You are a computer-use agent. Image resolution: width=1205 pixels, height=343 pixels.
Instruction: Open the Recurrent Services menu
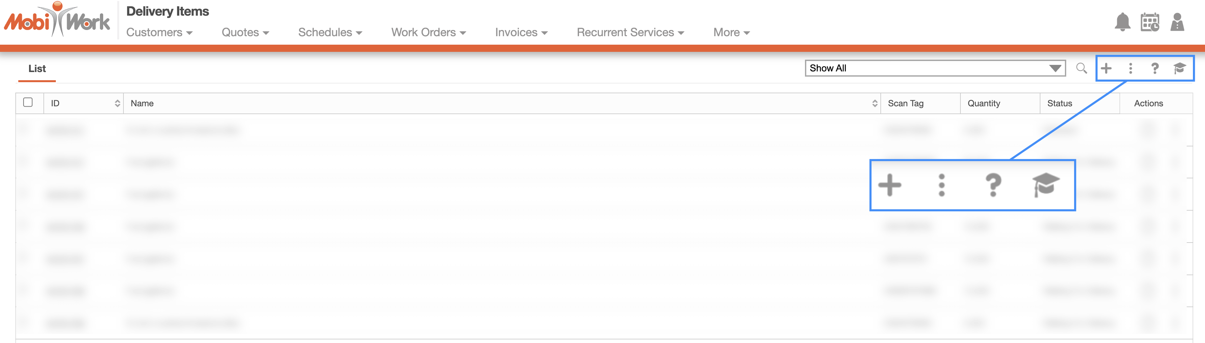pyautogui.click(x=630, y=32)
